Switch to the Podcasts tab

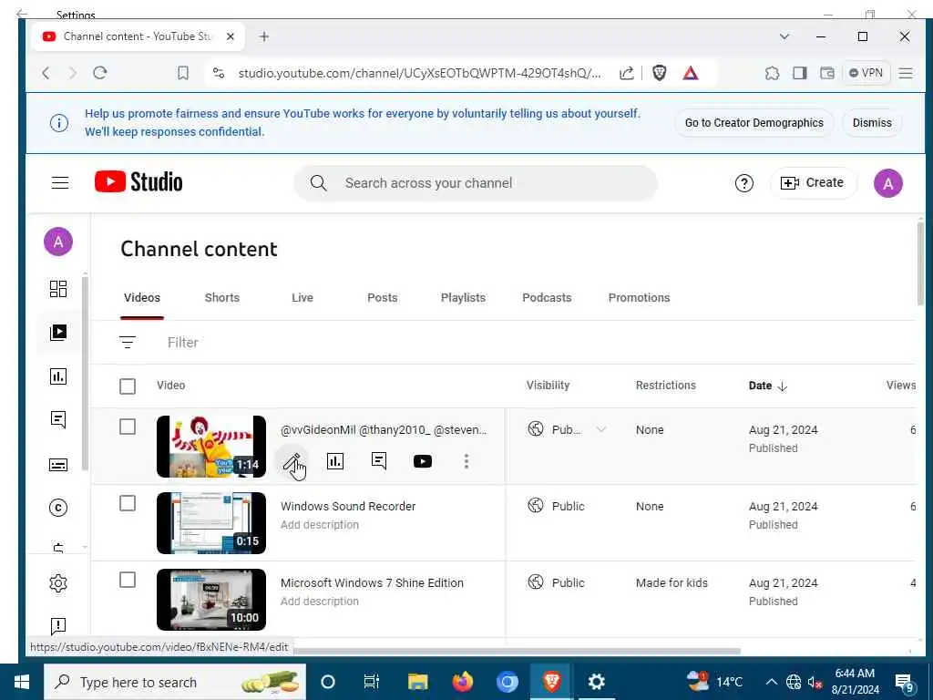tap(547, 298)
